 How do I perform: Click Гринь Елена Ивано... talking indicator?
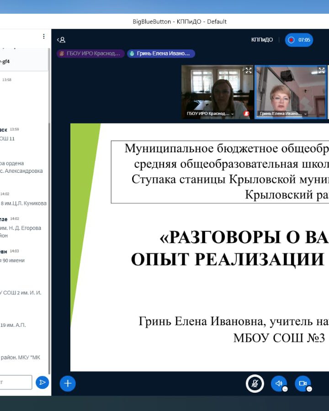pos(161,53)
